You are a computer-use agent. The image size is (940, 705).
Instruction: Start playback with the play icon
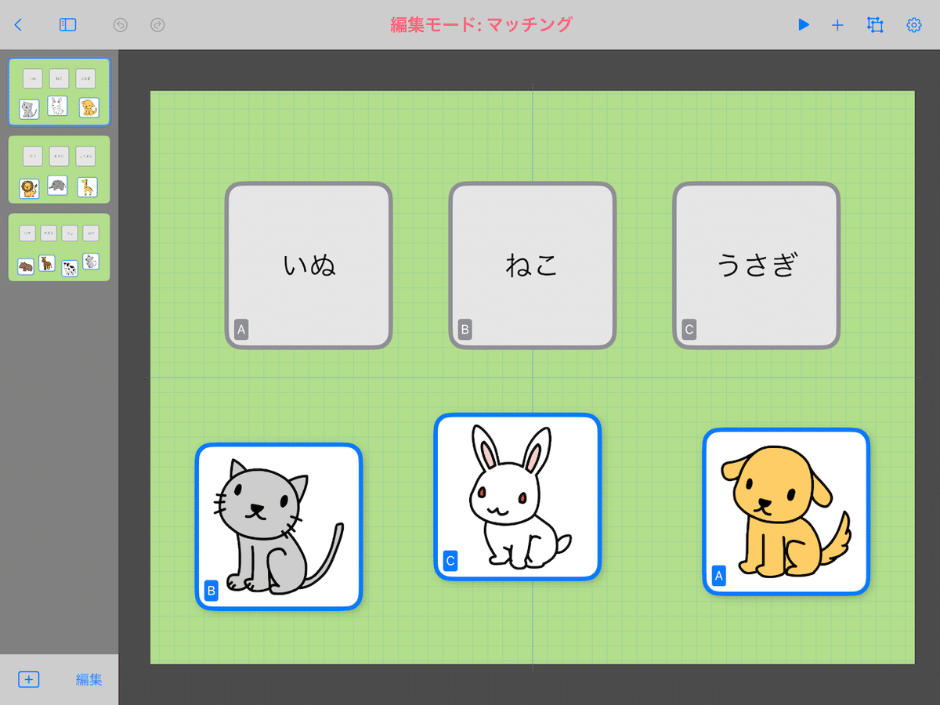pyautogui.click(x=803, y=25)
